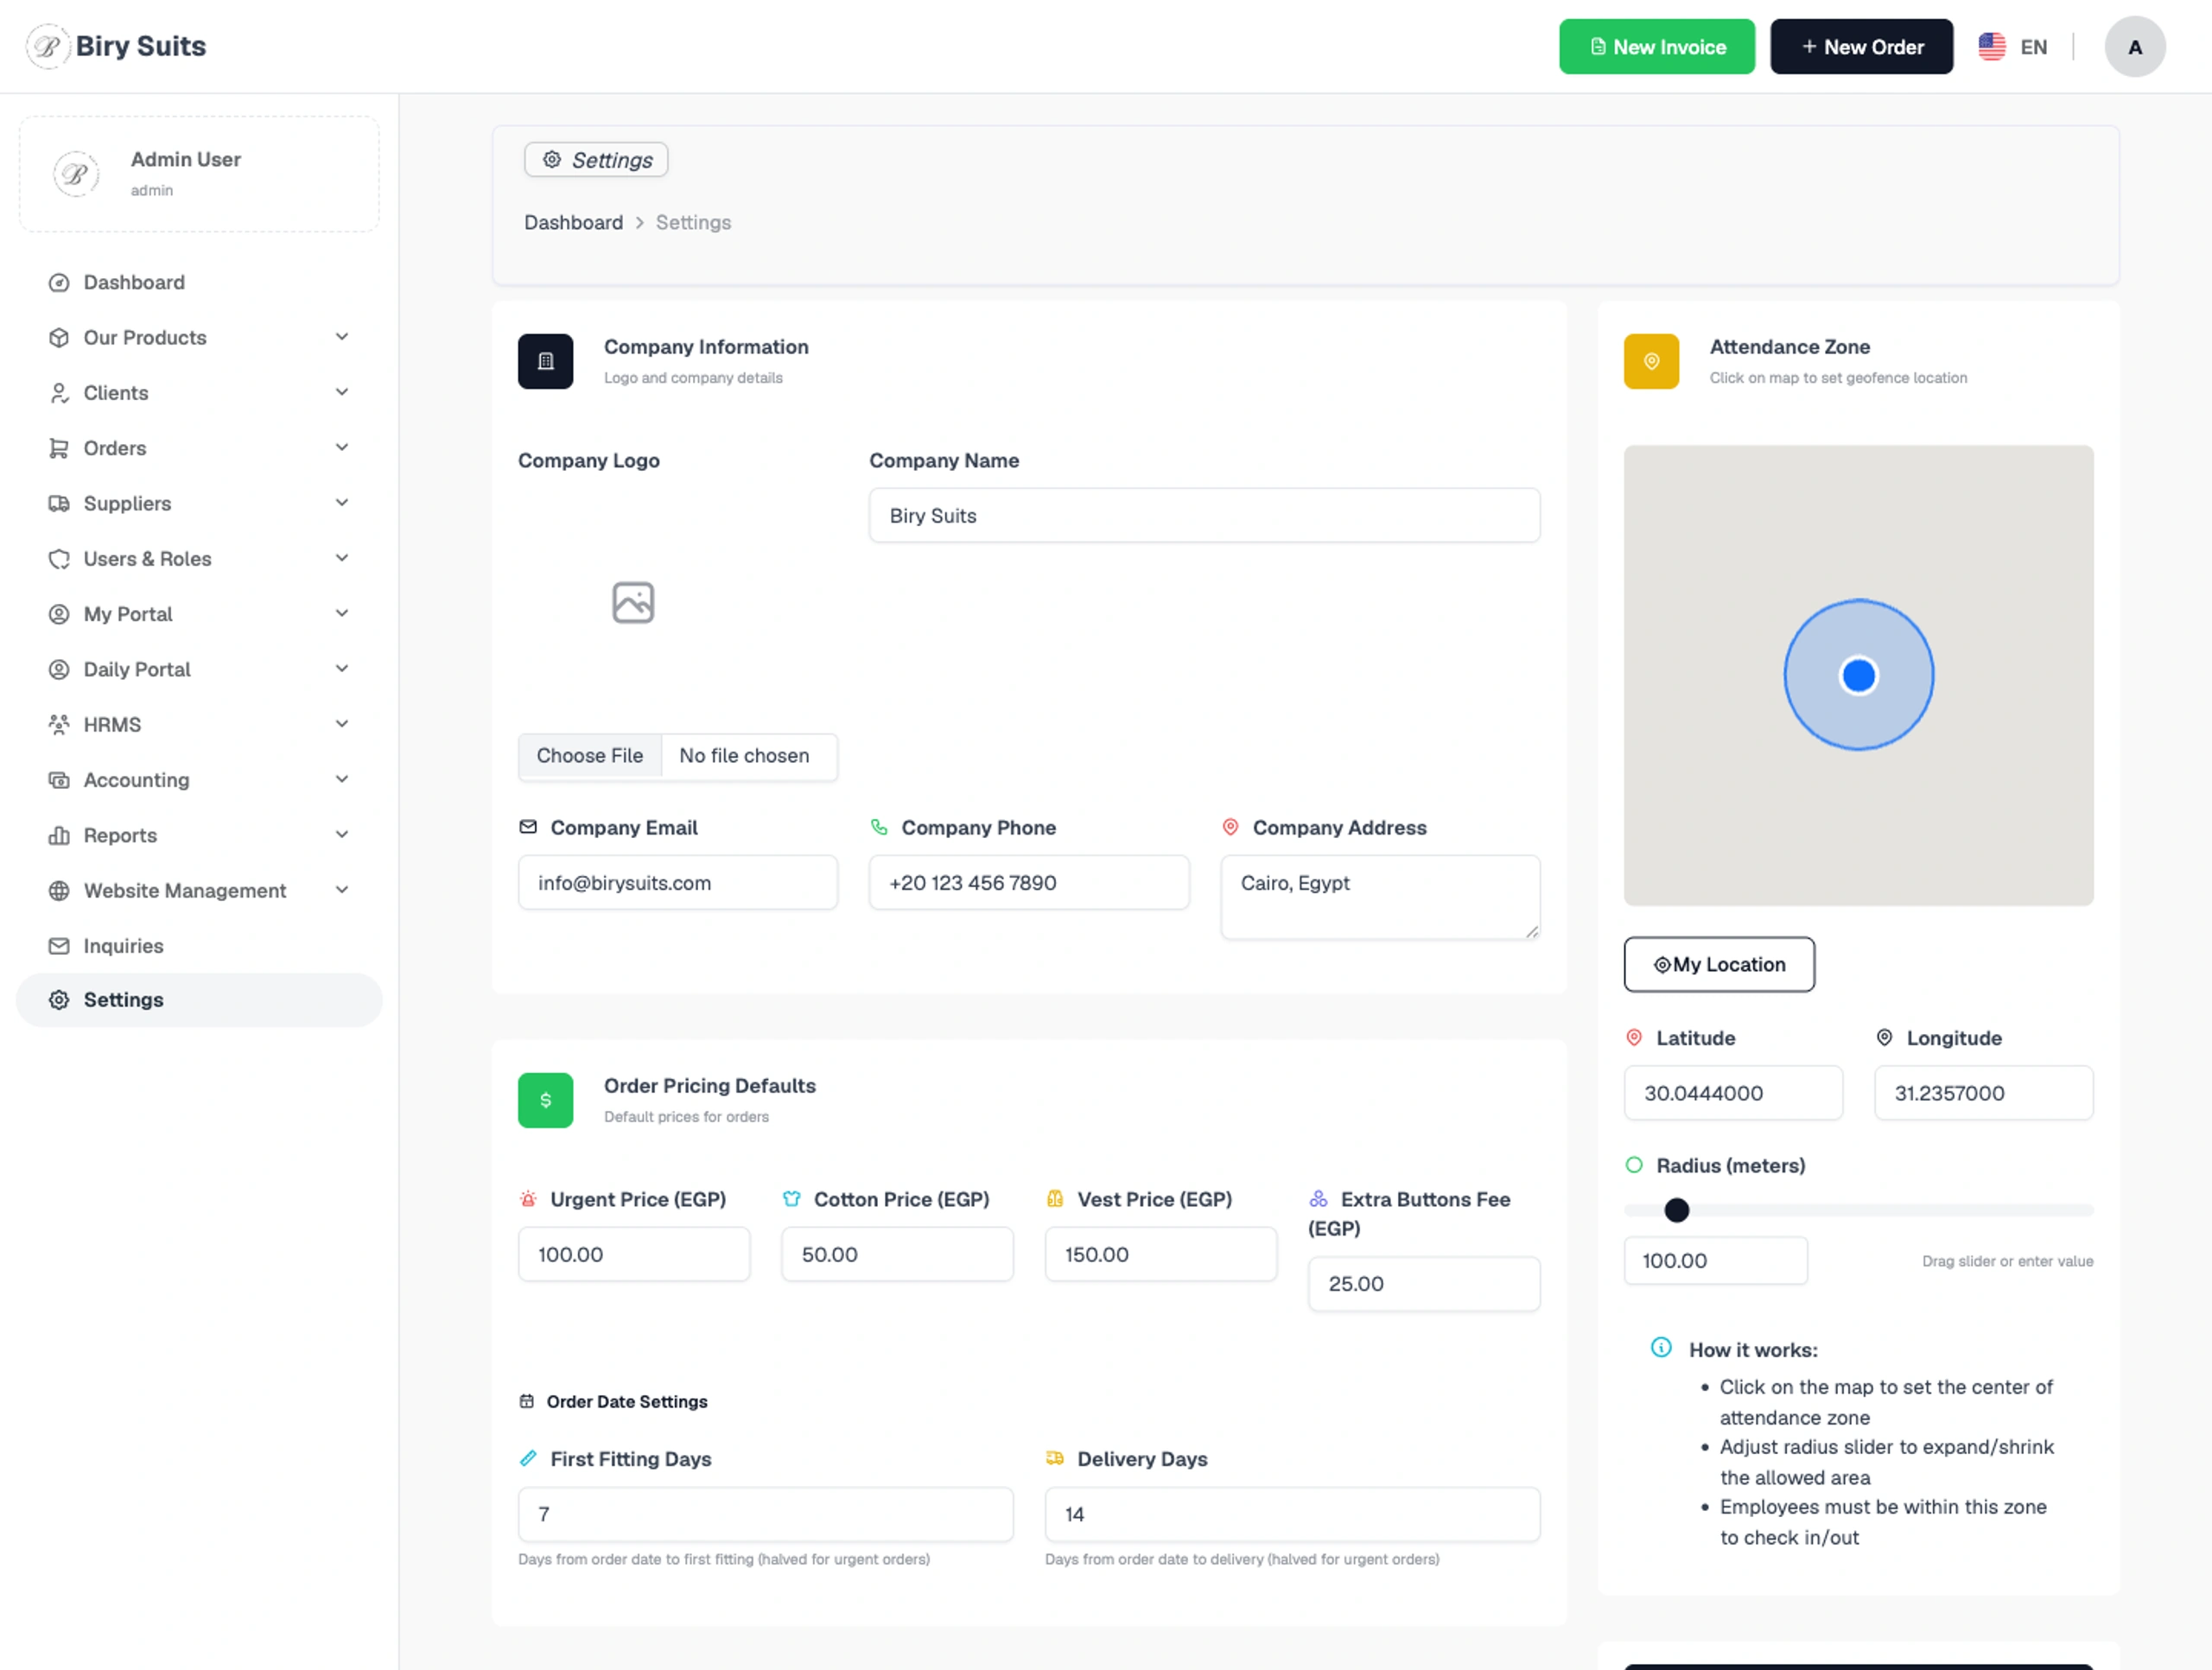Image resolution: width=2212 pixels, height=1670 pixels.
Task: Expand the My Portal chevron
Action: click(342, 613)
